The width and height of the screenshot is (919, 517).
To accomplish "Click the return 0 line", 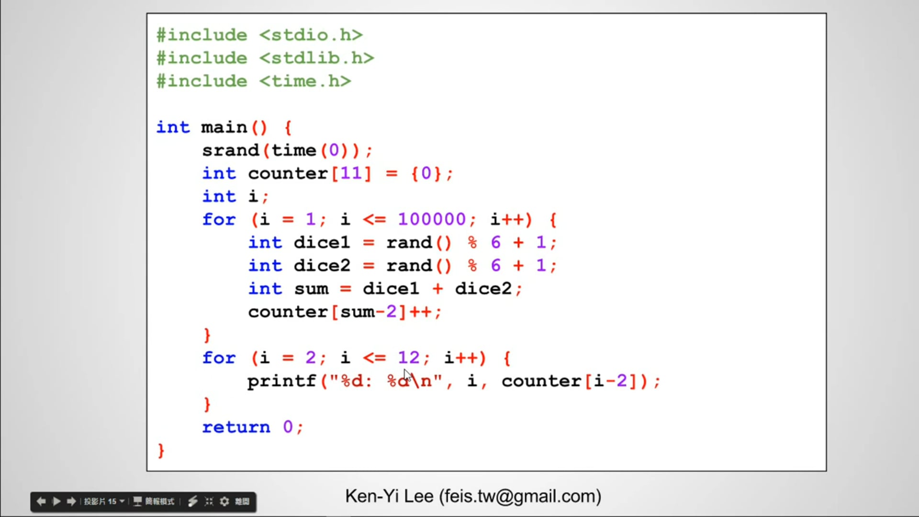I will pos(252,427).
